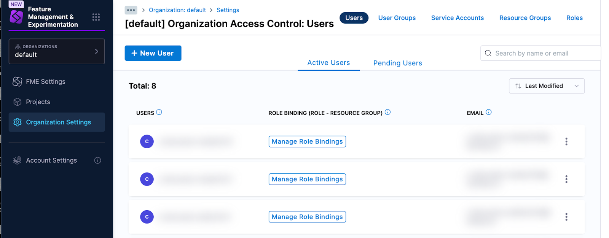The width and height of the screenshot is (609, 238).
Task: Click the info icon beside Account Settings
Action: 97,160
